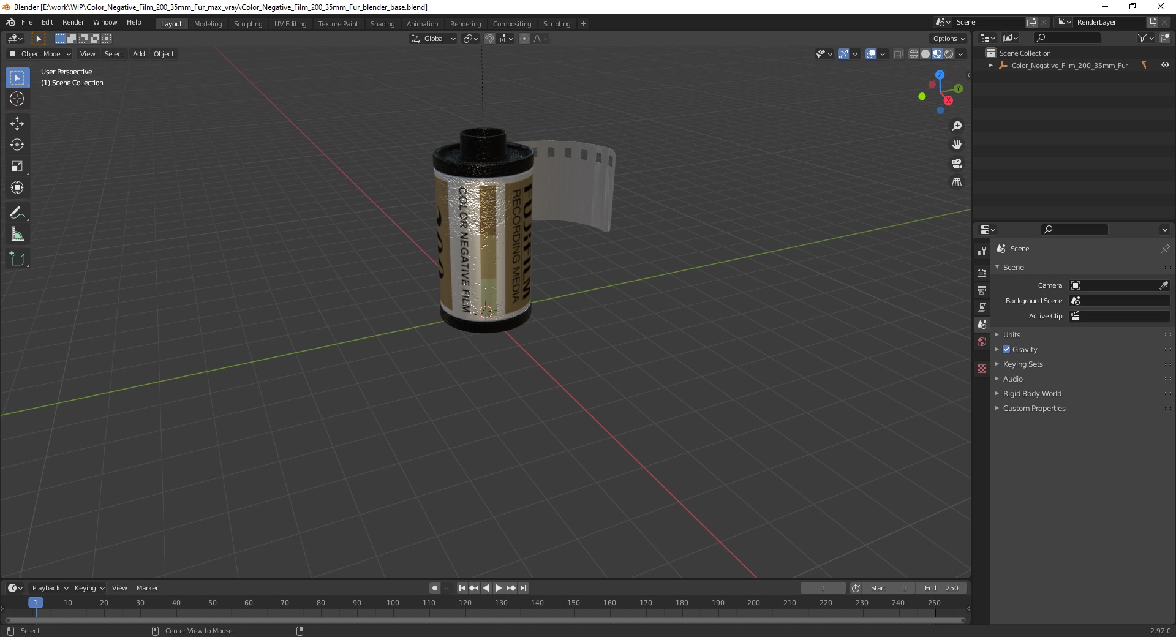1176x637 pixels.
Task: Open the File menu
Action: 27,22
